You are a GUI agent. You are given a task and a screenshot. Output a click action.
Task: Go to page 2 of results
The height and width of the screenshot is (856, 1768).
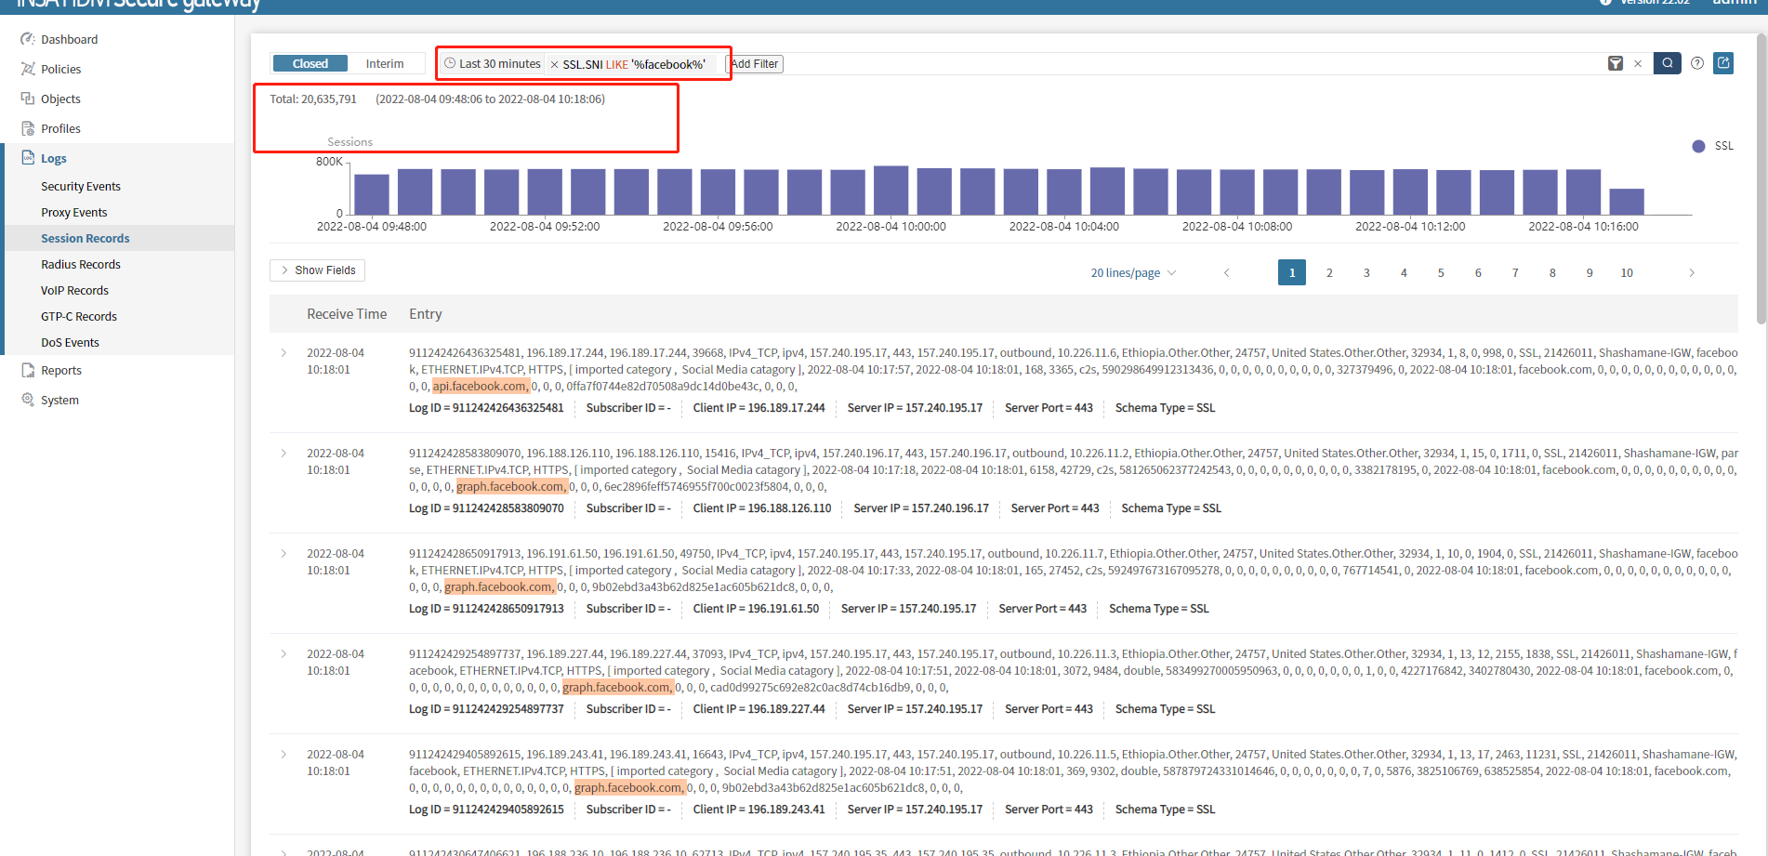tap(1329, 272)
